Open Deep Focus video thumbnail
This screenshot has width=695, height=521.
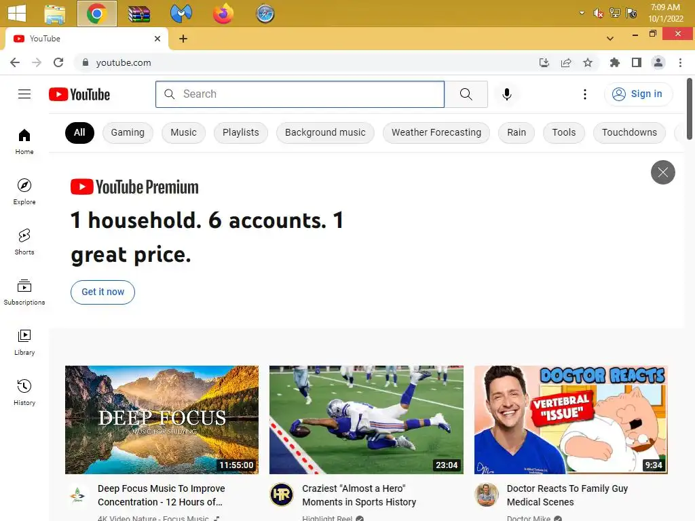tap(162, 419)
